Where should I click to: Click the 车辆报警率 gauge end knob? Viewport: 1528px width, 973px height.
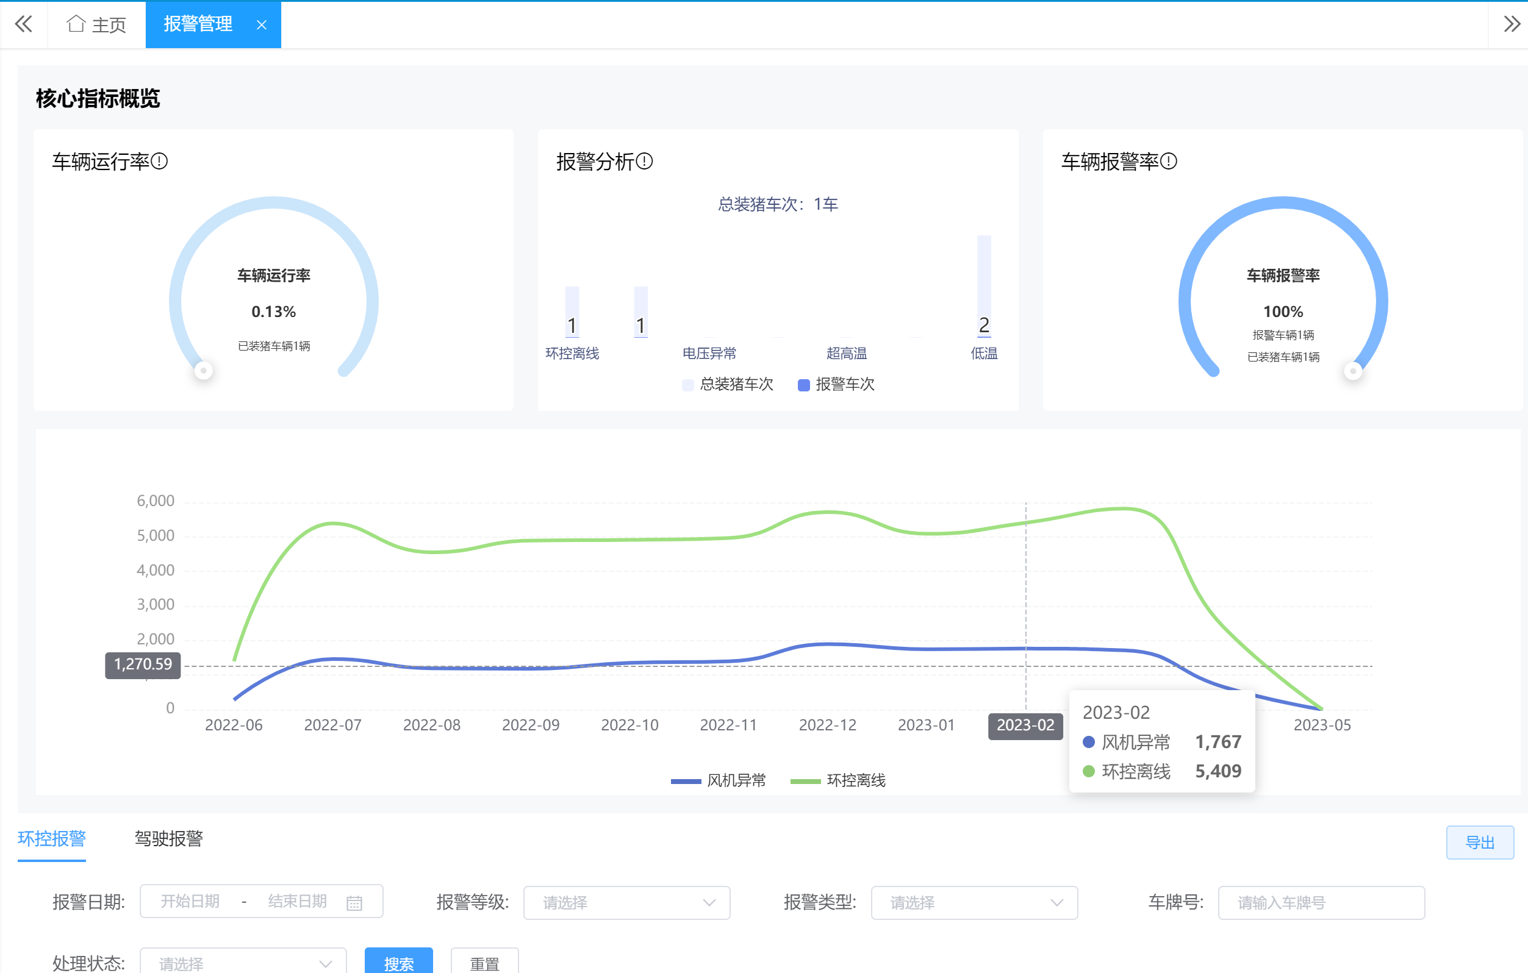coord(1353,371)
